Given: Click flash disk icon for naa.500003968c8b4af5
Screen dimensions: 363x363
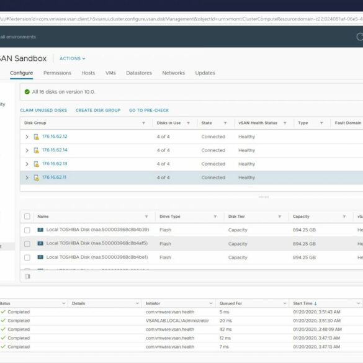Looking at the screenshot, I should pyautogui.click(x=40, y=243).
